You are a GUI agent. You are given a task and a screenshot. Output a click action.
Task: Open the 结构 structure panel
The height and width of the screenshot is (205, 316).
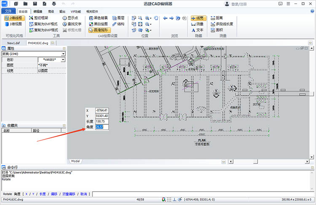coord(118,24)
